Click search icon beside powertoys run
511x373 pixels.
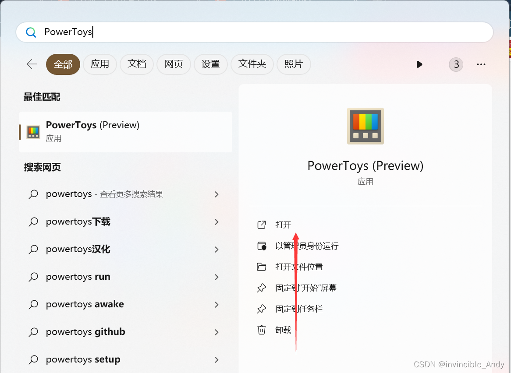(33, 277)
